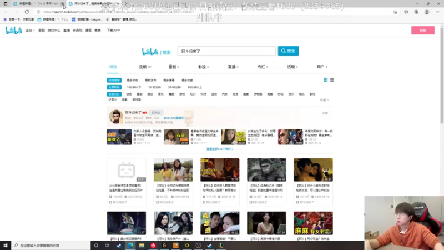Open Task View on the taskbar
Viewport: 444px width, 250px height.
pyautogui.click(x=107, y=245)
